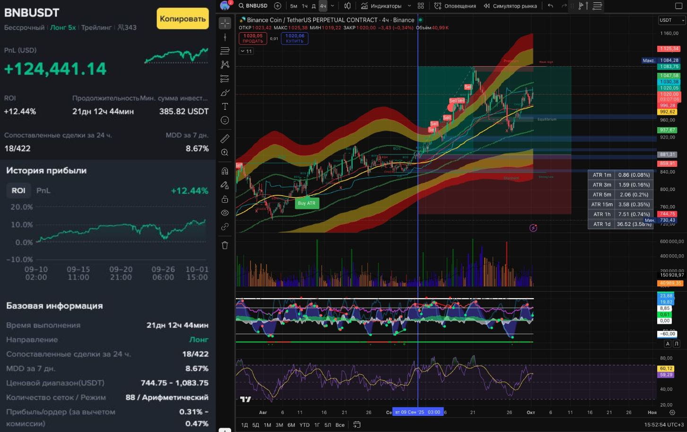
Task: Select the text annotation tool
Action: coord(225,106)
